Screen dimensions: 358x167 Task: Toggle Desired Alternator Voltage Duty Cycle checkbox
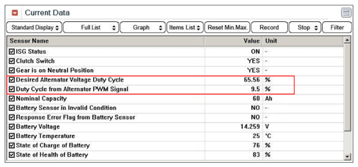[12, 80]
